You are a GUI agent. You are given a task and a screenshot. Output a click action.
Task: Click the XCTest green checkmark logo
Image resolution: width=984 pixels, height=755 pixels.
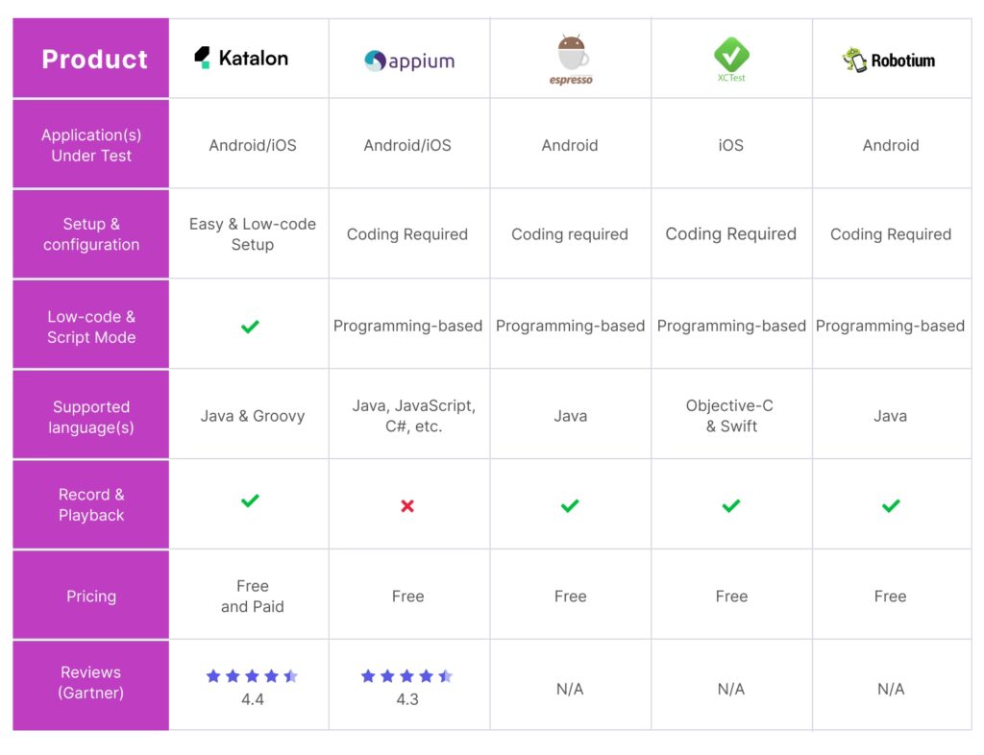pyautogui.click(x=731, y=56)
